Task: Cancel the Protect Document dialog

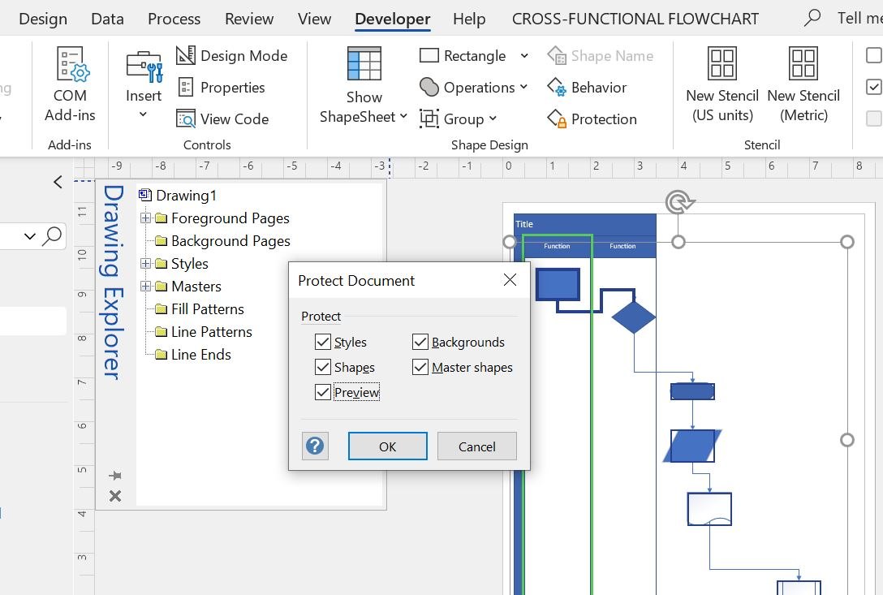Action: (477, 446)
